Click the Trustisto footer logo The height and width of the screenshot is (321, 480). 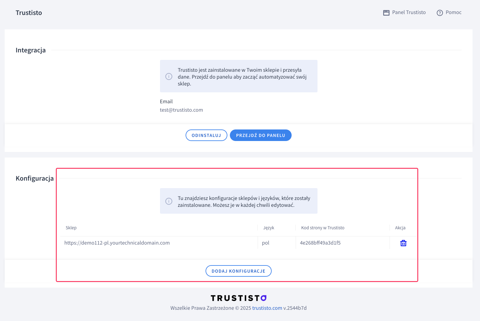(x=239, y=298)
